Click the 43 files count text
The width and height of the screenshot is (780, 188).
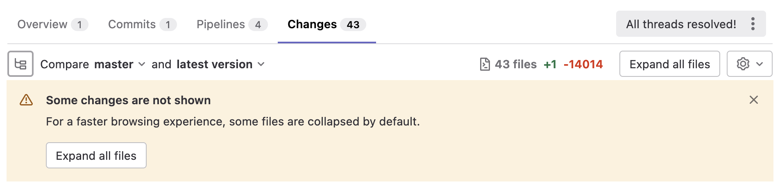pyautogui.click(x=515, y=64)
